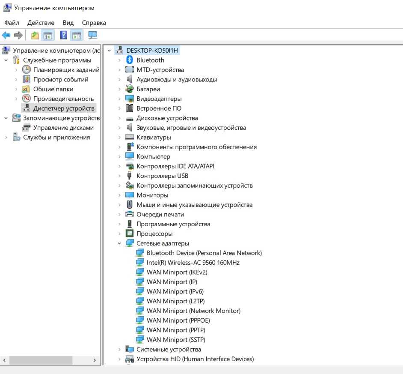This screenshot has height=374, width=403.
Task: Select Intel(R) Wireless-AC 9560 160MHz adapter
Action: point(193,263)
